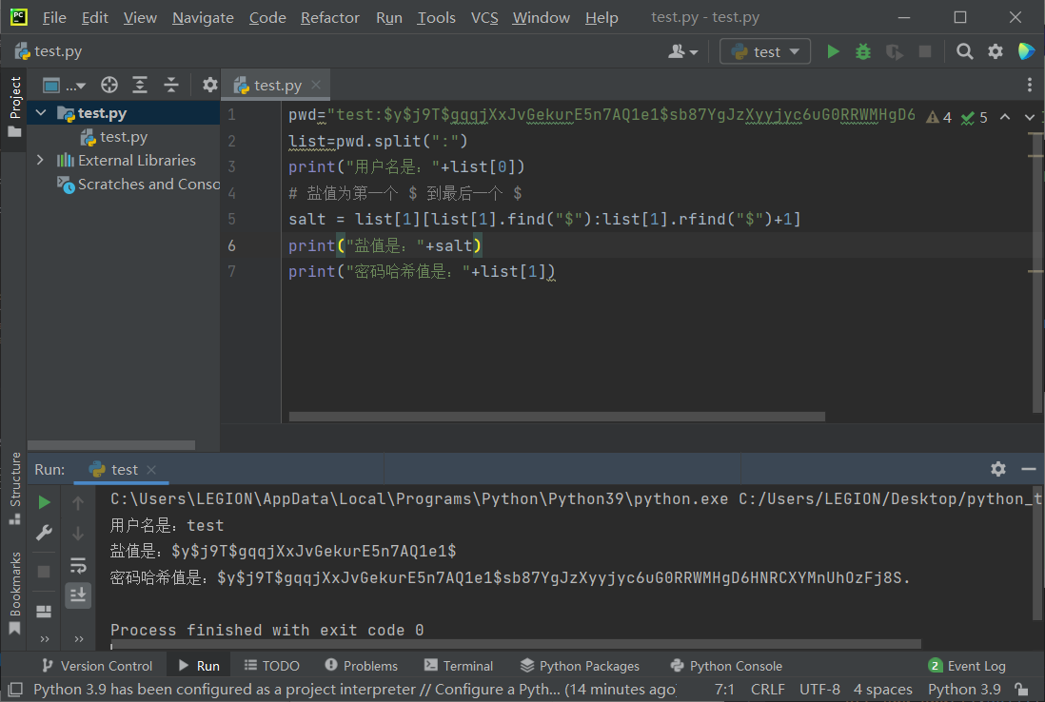Image resolution: width=1045 pixels, height=702 pixels.
Task: Run with coverage icon in toolbar
Action: click(895, 52)
